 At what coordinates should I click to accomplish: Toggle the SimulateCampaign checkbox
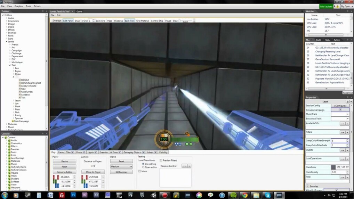pos(340,110)
